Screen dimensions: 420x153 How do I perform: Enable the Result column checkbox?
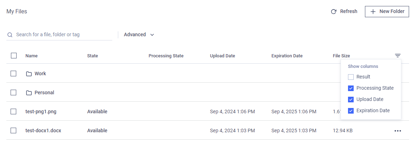[351, 77]
